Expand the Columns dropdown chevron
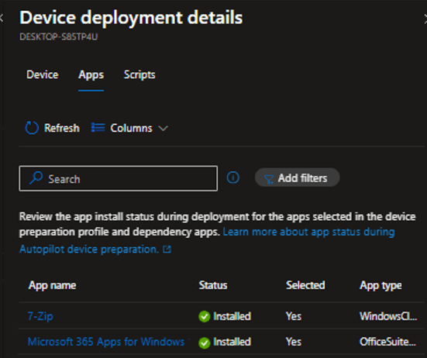This screenshot has width=427, height=358. (x=163, y=128)
